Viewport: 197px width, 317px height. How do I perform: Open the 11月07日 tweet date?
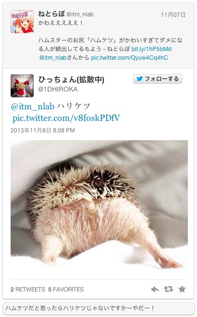click(173, 15)
